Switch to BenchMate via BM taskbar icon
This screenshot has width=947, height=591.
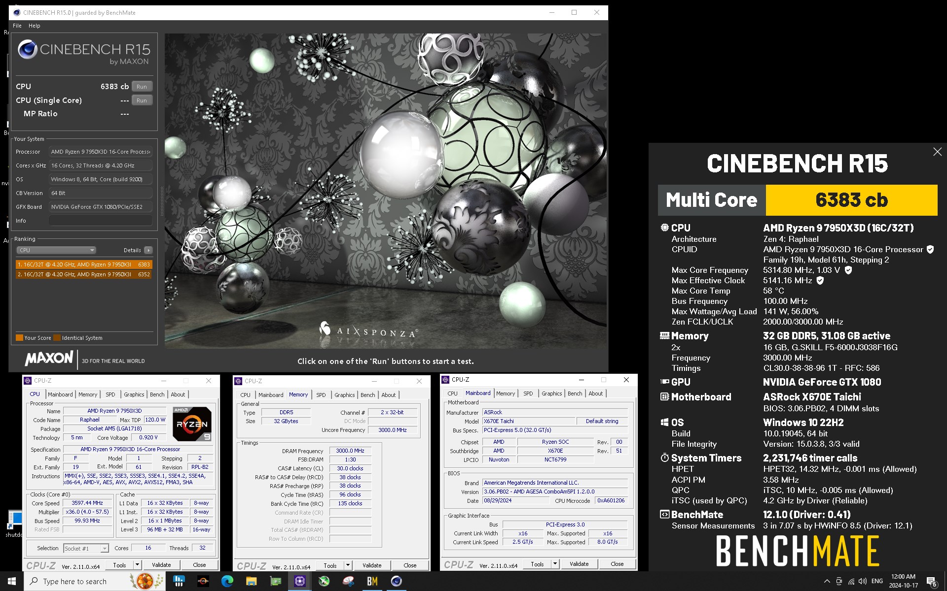click(x=372, y=581)
